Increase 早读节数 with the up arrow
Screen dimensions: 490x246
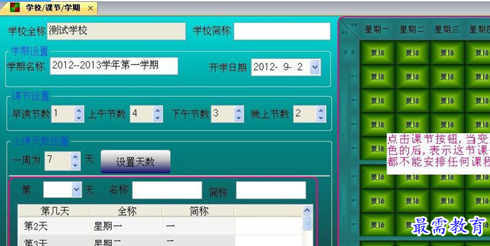pos(79,110)
